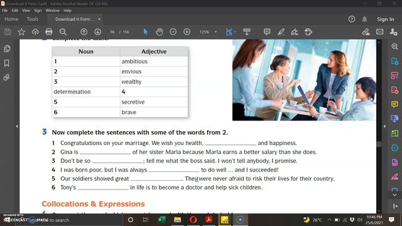Select the Download It Form document tab

[x=75, y=19]
